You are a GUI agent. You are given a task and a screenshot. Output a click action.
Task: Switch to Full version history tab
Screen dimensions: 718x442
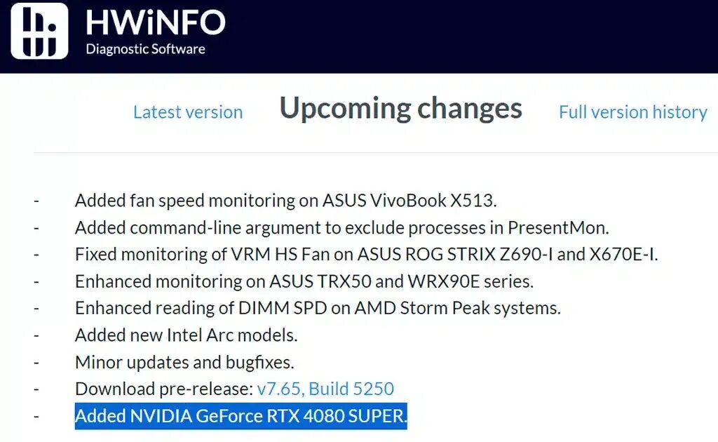pyautogui.click(x=632, y=112)
